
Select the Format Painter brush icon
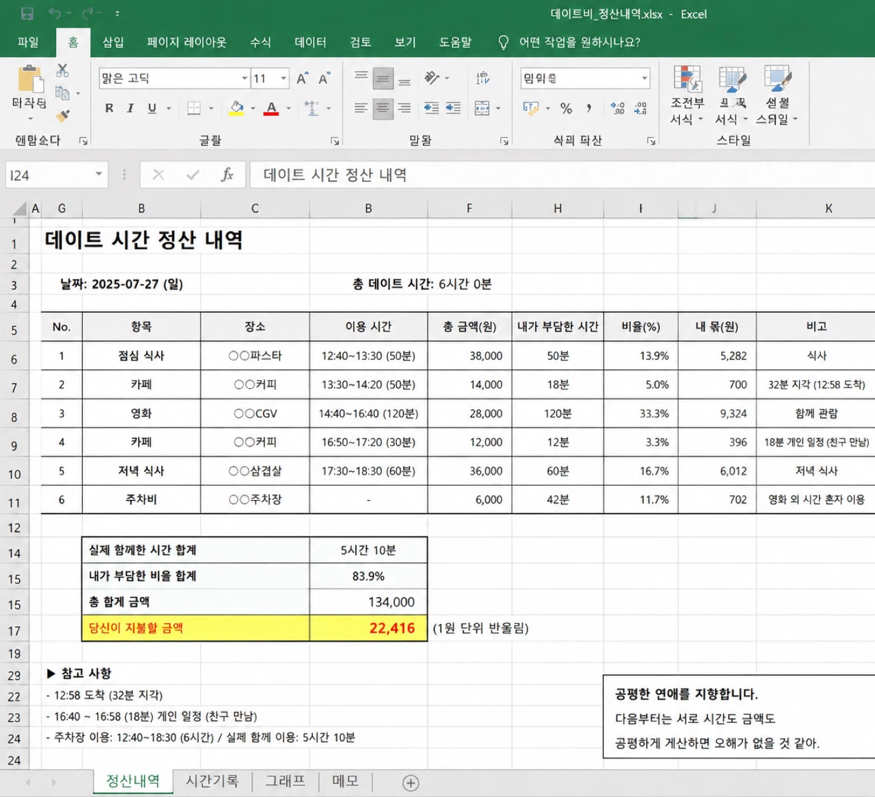63,115
